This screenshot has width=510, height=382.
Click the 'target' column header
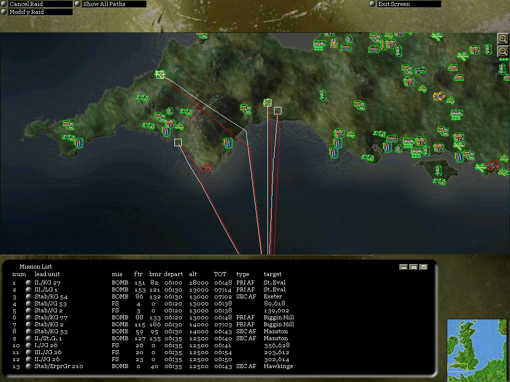click(272, 275)
